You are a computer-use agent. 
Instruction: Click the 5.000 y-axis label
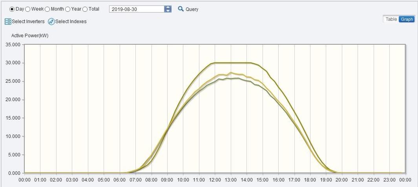14,155
